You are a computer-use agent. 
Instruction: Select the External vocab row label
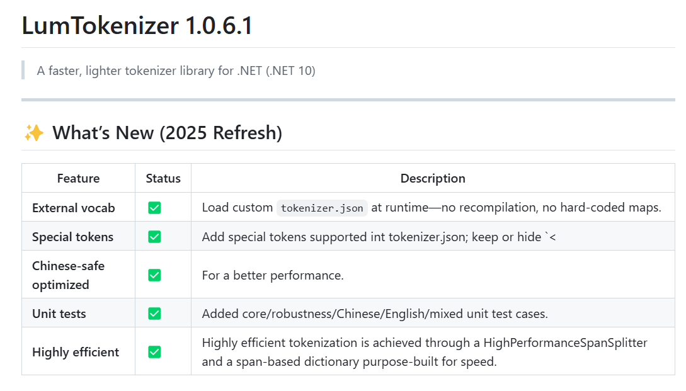coord(74,208)
